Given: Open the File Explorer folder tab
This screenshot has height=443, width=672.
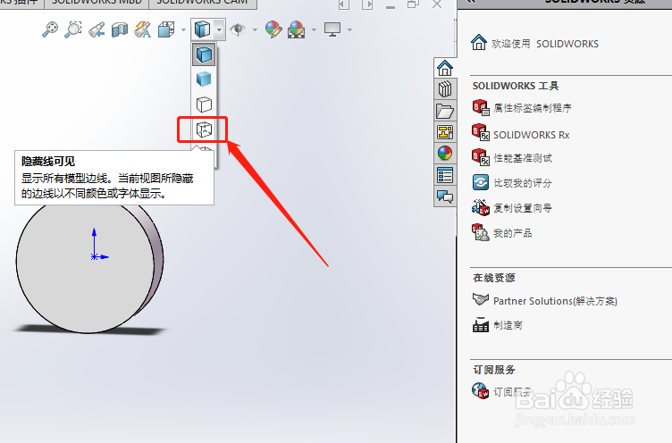Looking at the screenshot, I should tap(445, 111).
